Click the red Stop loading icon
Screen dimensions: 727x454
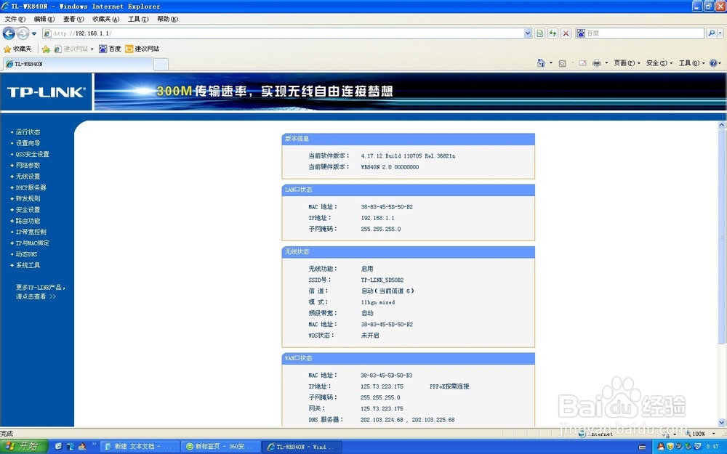tap(566, 33)
